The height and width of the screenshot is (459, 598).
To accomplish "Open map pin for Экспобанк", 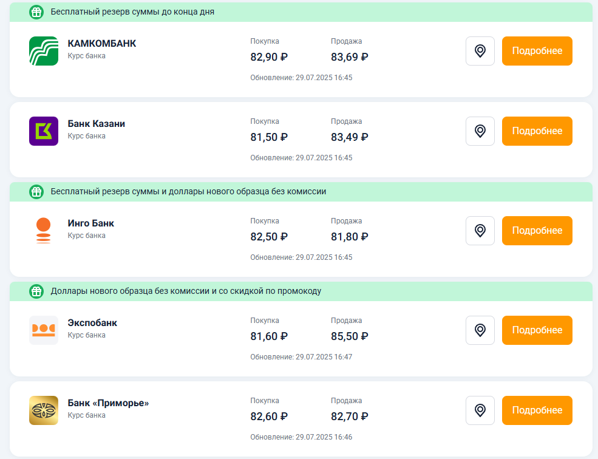I will [480, 330].
